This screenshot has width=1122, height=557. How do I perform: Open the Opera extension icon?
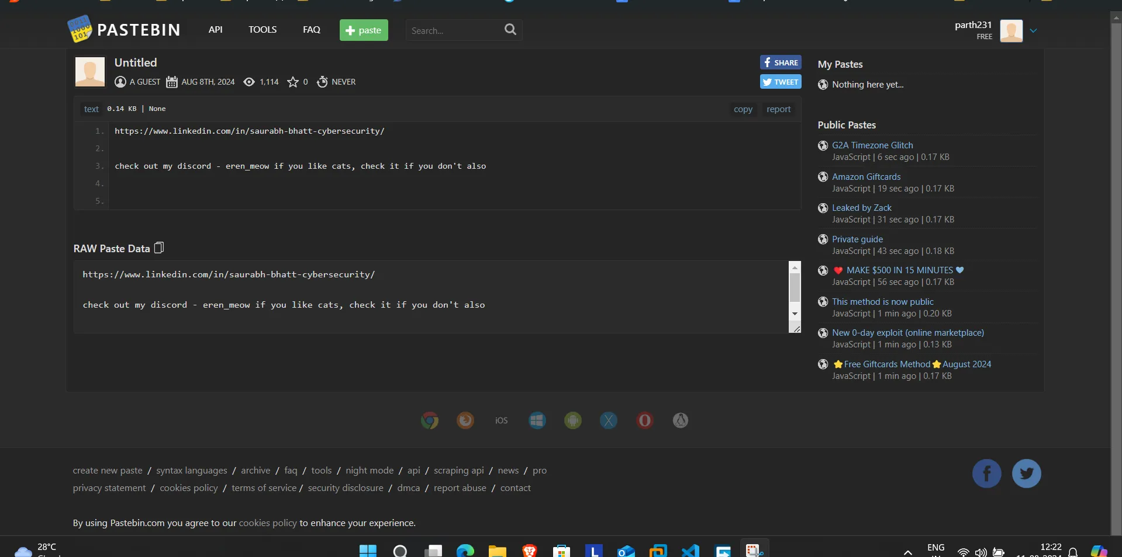click(x=644, y=420)
